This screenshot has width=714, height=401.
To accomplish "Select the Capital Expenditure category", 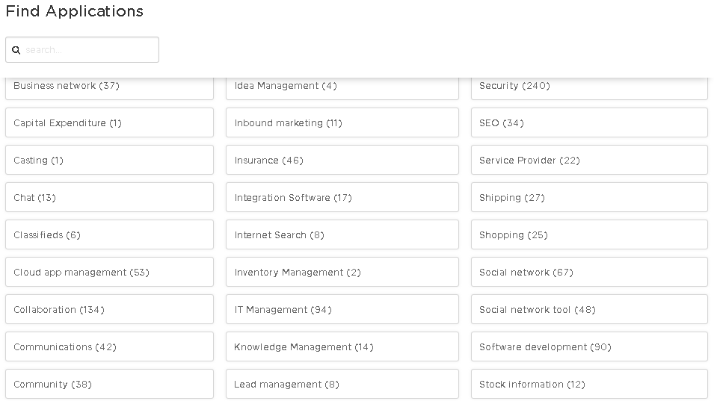I will pos(109,123).
